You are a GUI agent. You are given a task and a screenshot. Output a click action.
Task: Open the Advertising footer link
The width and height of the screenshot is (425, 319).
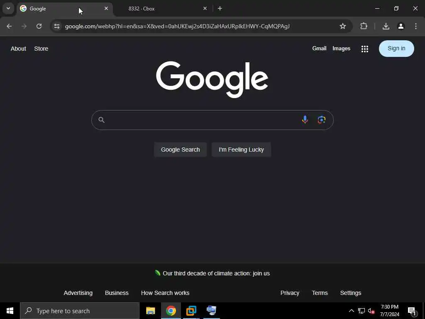[x=78, y=293]
